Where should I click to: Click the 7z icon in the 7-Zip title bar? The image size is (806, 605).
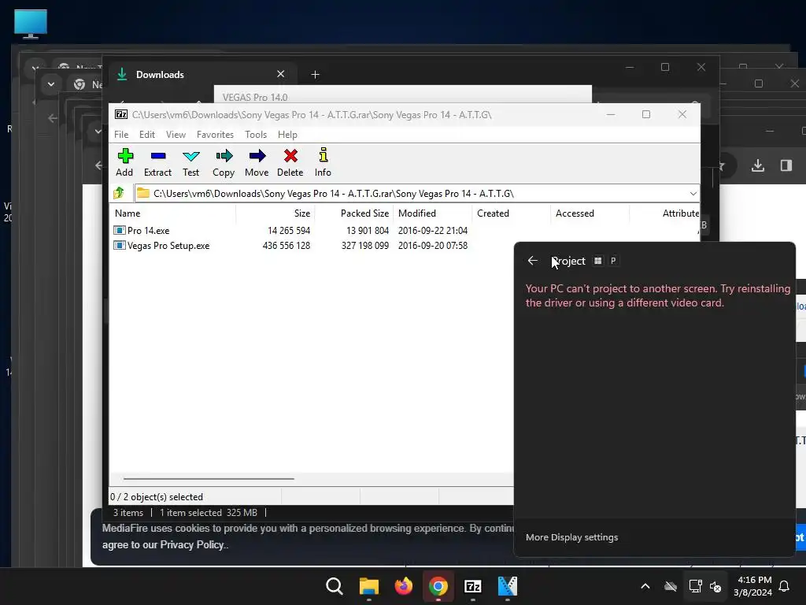coord(121,115)
